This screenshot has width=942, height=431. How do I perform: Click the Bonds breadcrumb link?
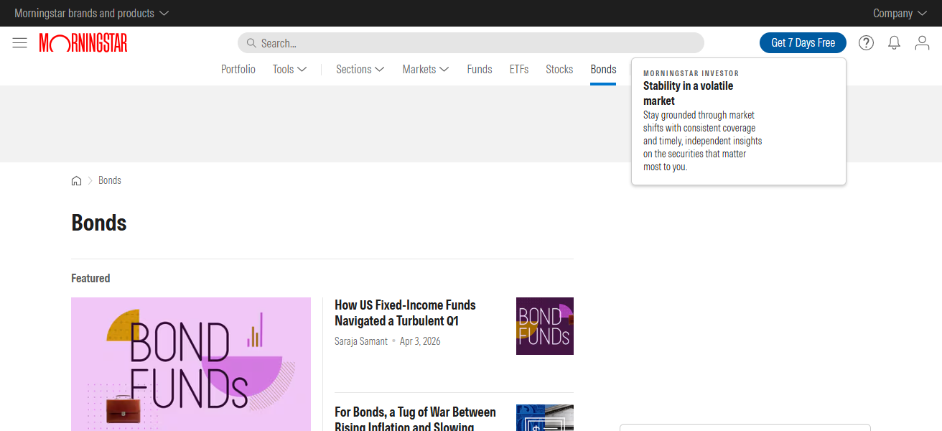pyautogui.click(x=110, y=180)
